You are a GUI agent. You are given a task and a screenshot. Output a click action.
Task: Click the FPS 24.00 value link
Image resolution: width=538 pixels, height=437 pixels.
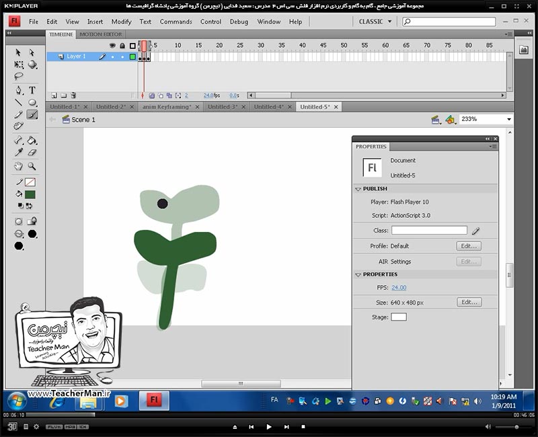399,288
